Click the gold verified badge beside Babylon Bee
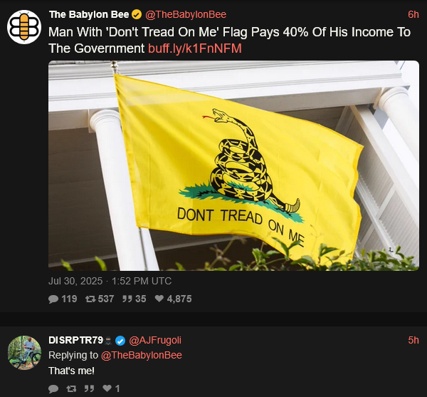This screenshot has width=427, height=397. [x=137, y=14]
